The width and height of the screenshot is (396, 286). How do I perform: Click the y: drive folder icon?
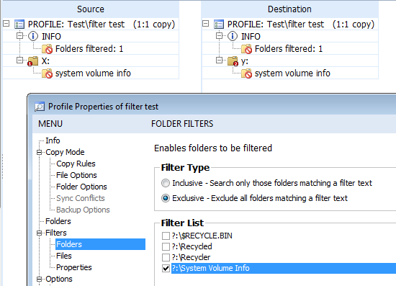point(233,61)
